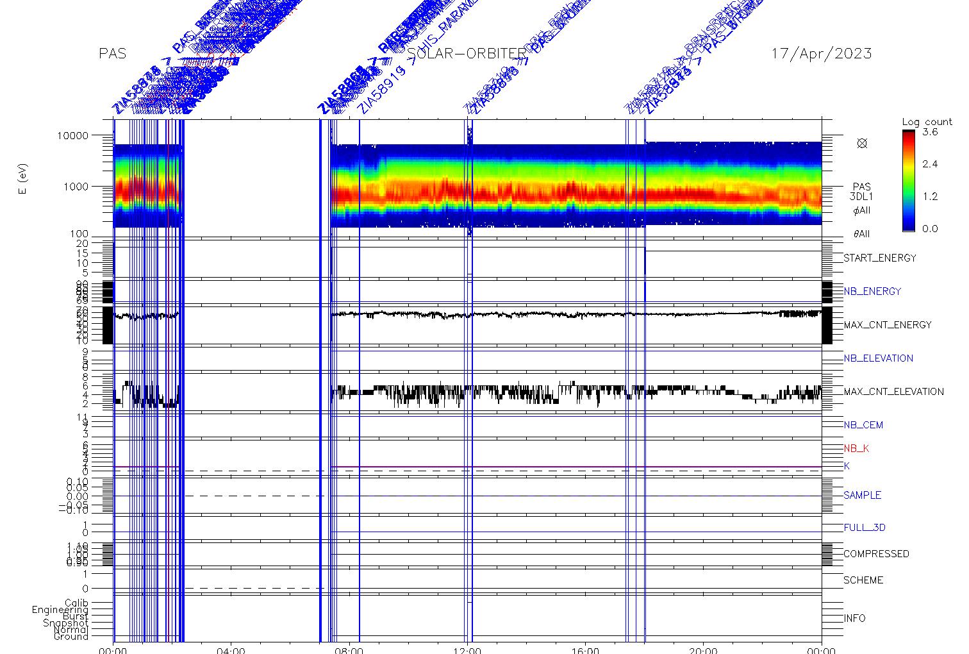Click the 'E (eV)' axis label

click(x=24, y=180)
